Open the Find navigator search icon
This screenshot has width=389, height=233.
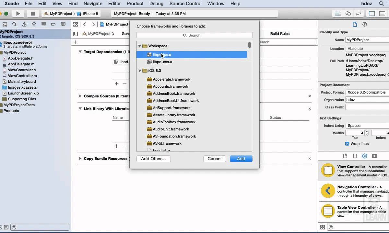point(14,24)
